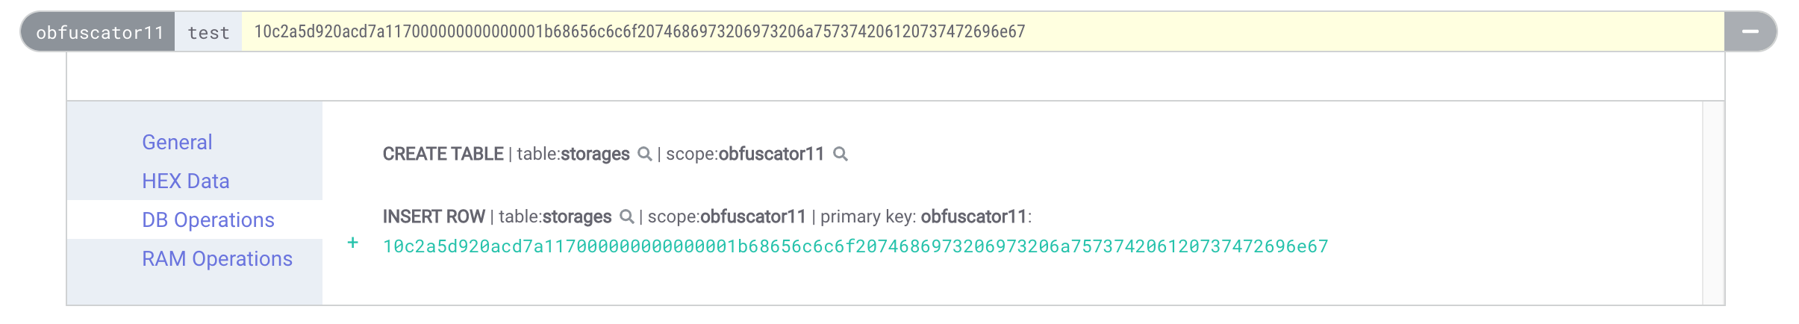Image resolution: width=1799 pixels, height=324 pixels.
Task: Open the General tab
Action: click(177, 142)
